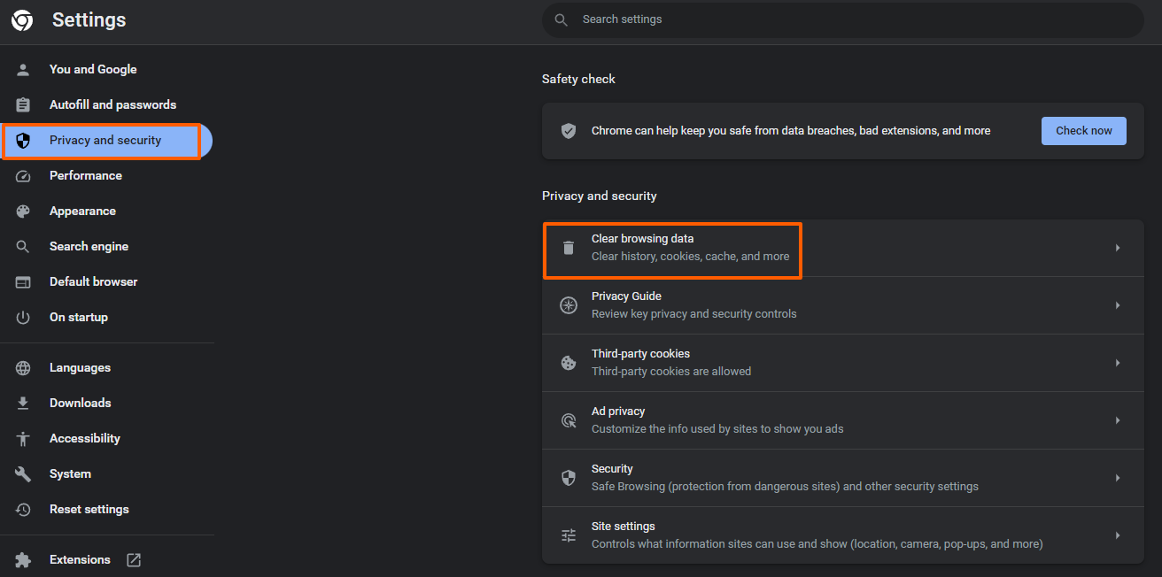This screenshot has height=577, width=1162.
Task: Open Clear browsing data
Action: (843, 248)
